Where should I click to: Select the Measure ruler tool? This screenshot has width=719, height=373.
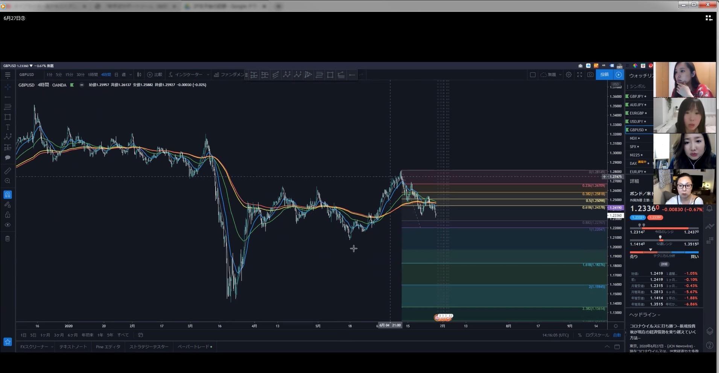(8, 171)
